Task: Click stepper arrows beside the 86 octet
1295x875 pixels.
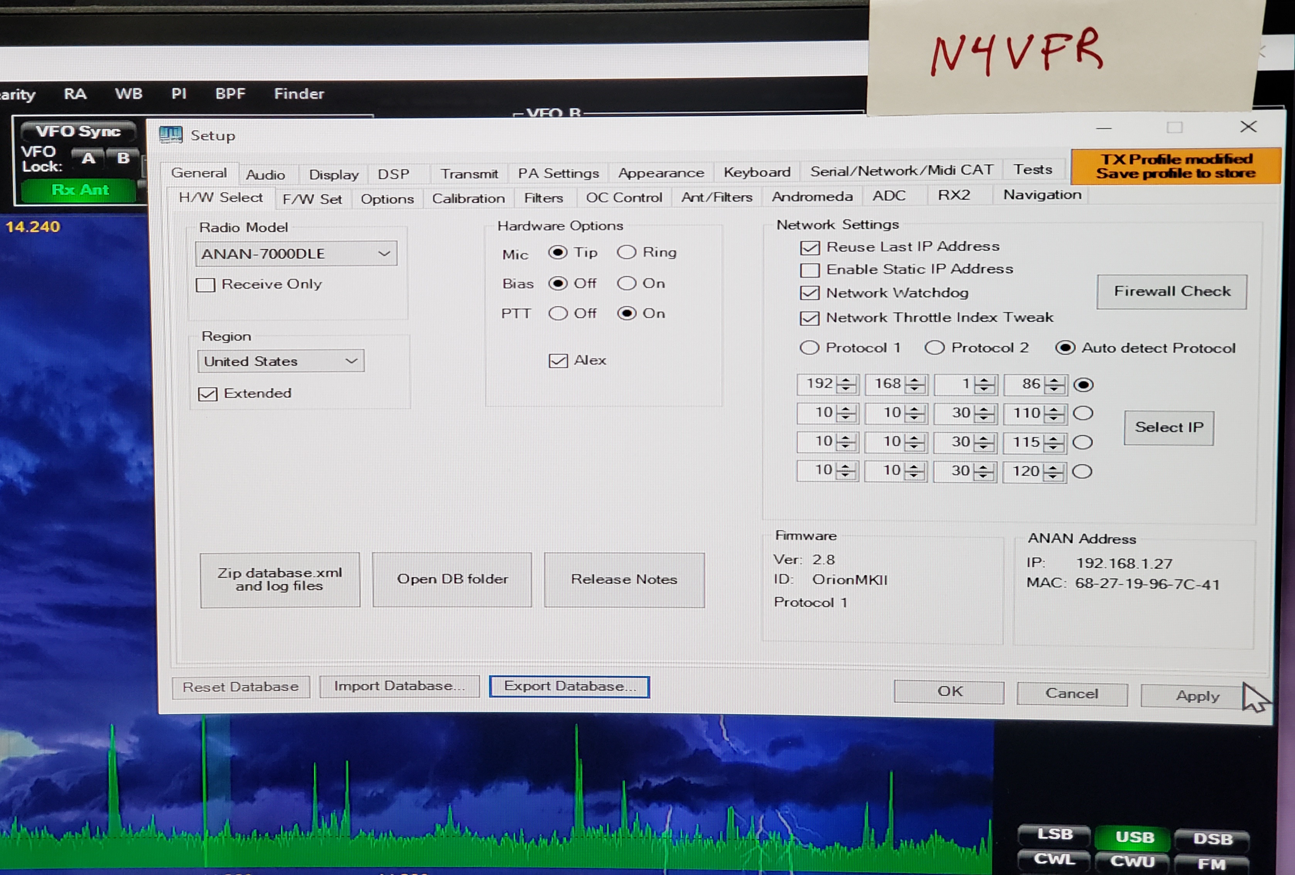Action: click(x=1055, y=384)
